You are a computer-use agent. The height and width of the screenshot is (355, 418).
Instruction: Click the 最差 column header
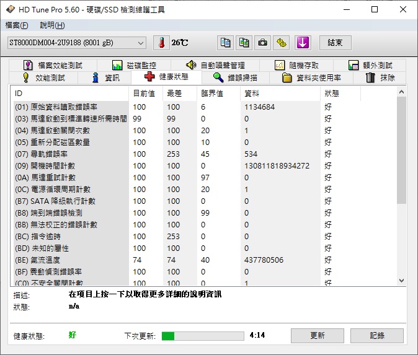(180, 94)
